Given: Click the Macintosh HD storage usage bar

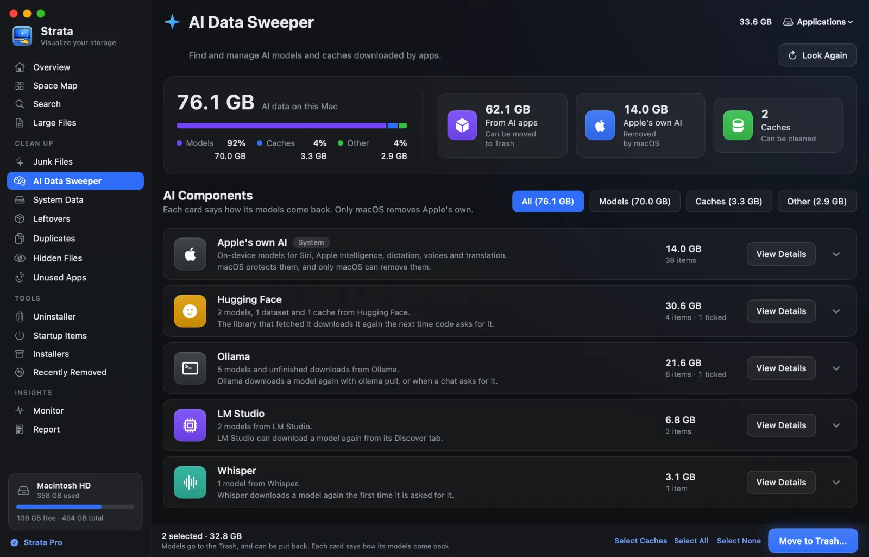Looking at the screenshot, I should pos(75,507).
